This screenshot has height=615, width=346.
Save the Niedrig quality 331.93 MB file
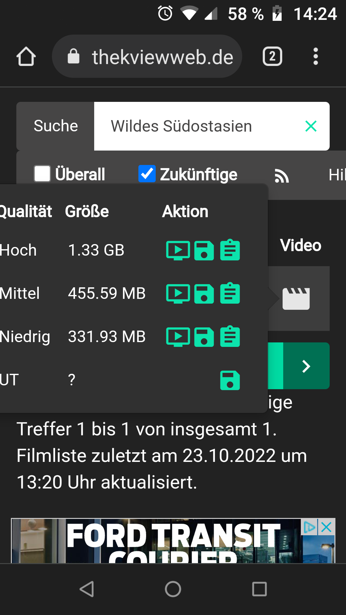[x=204, y=337]
